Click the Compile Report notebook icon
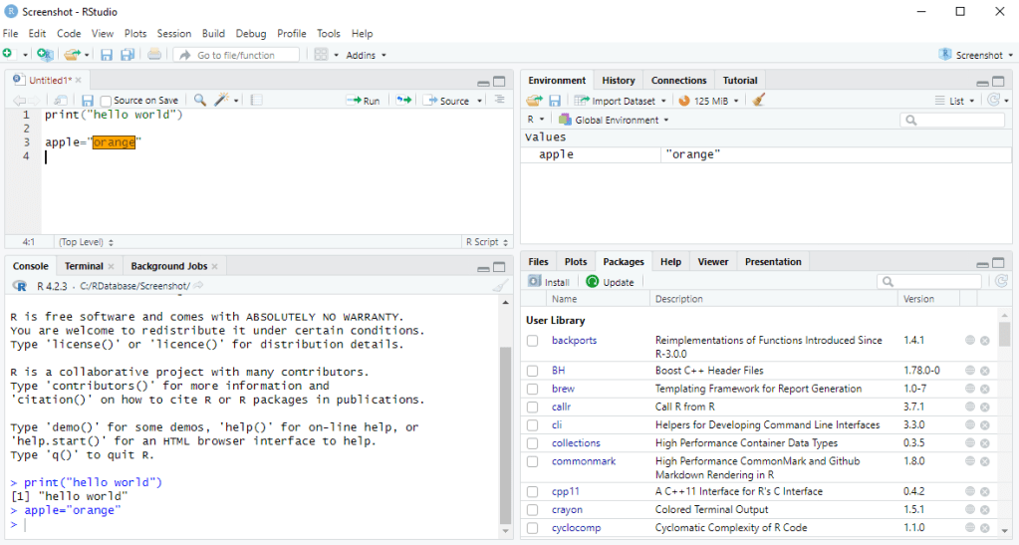Image resolution: width=1019 pixels, height=545 pixels. click(256, 101)
